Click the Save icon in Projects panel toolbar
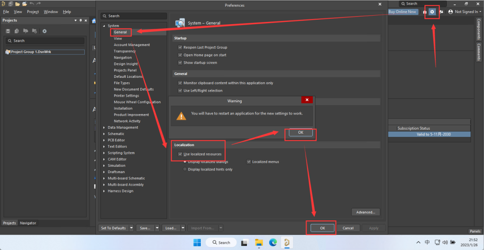This screenshot has width=484, height=250. point(8,31)
